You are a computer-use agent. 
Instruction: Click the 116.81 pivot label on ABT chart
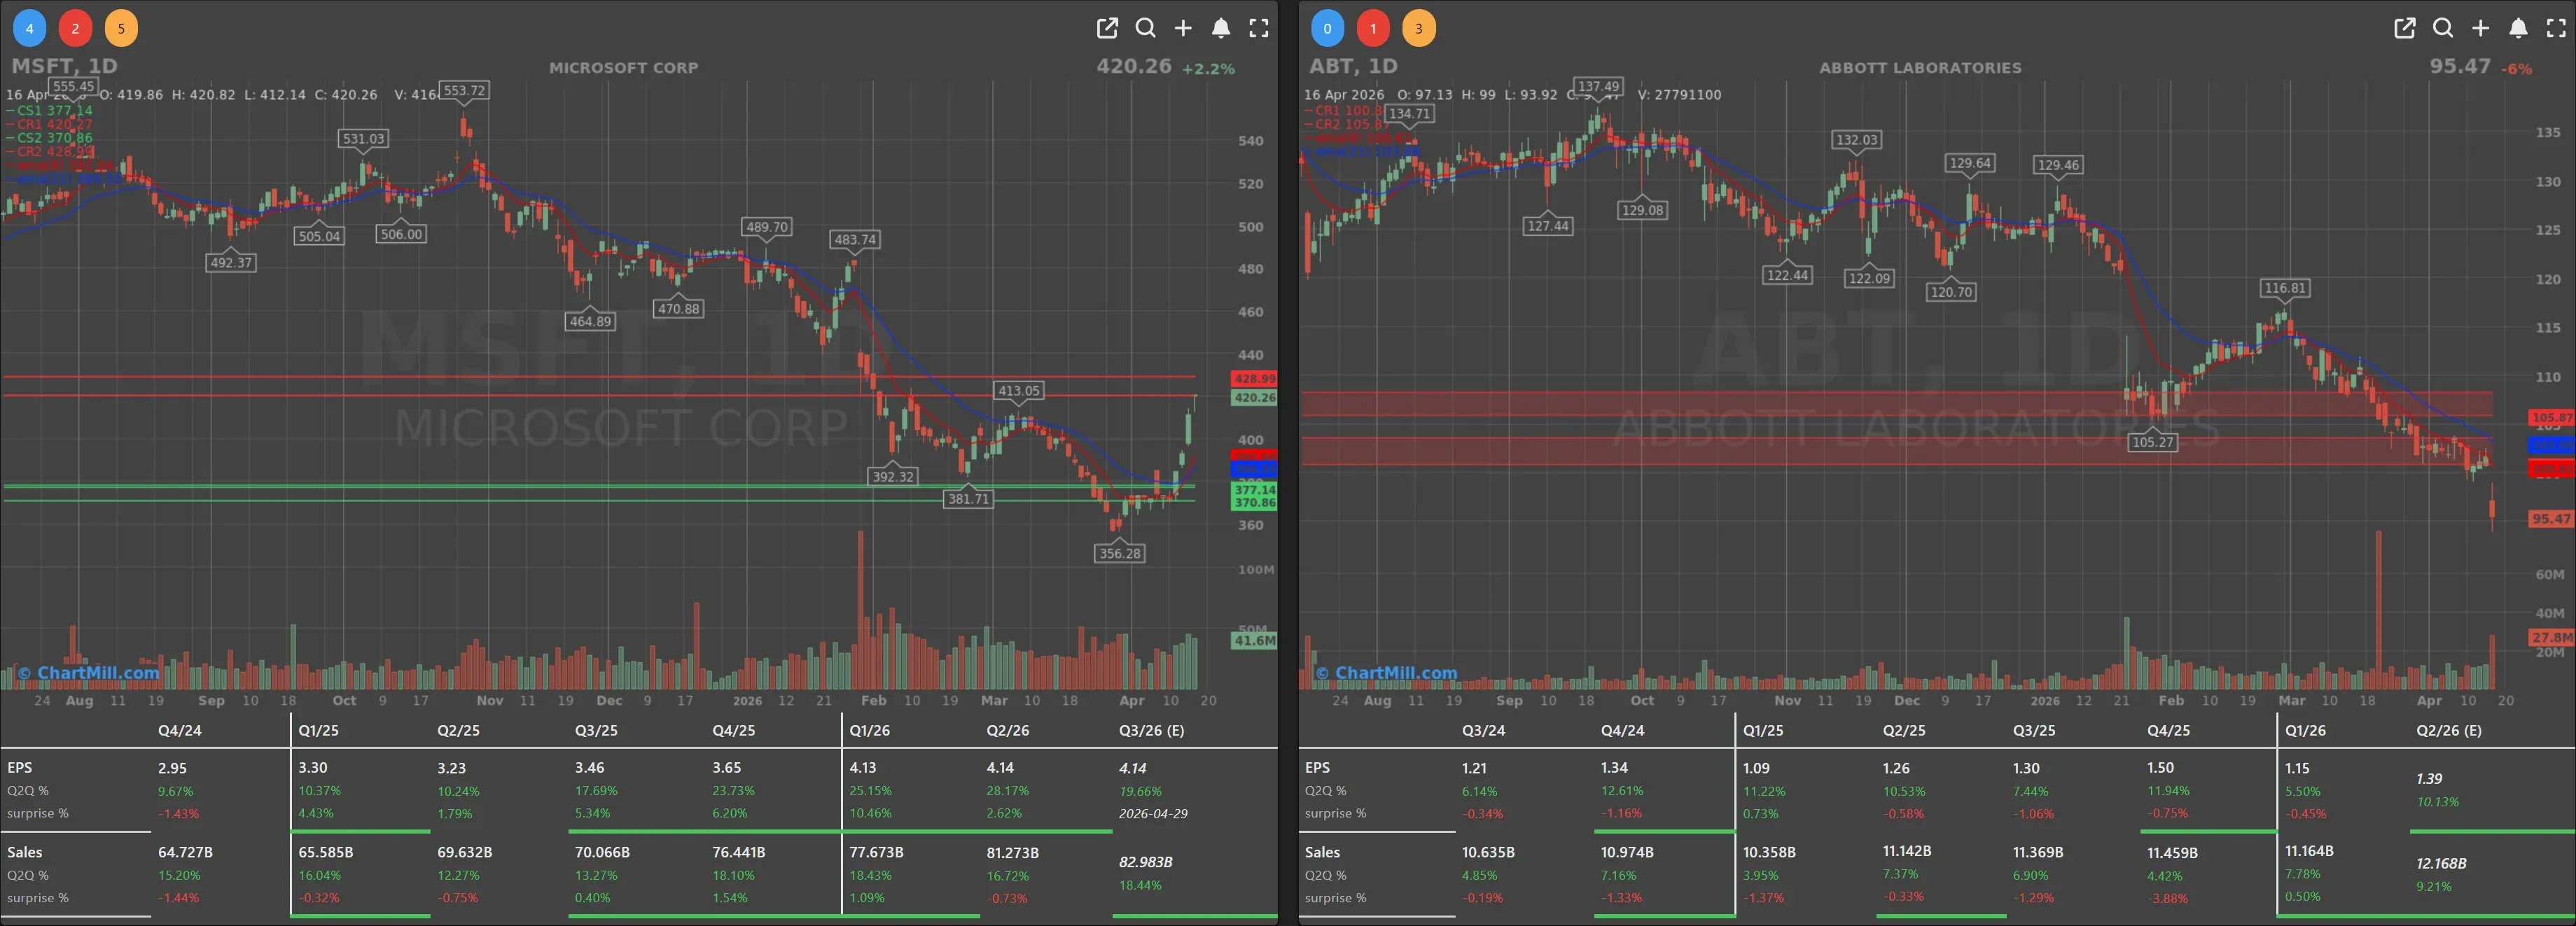tap(2285, 288)
